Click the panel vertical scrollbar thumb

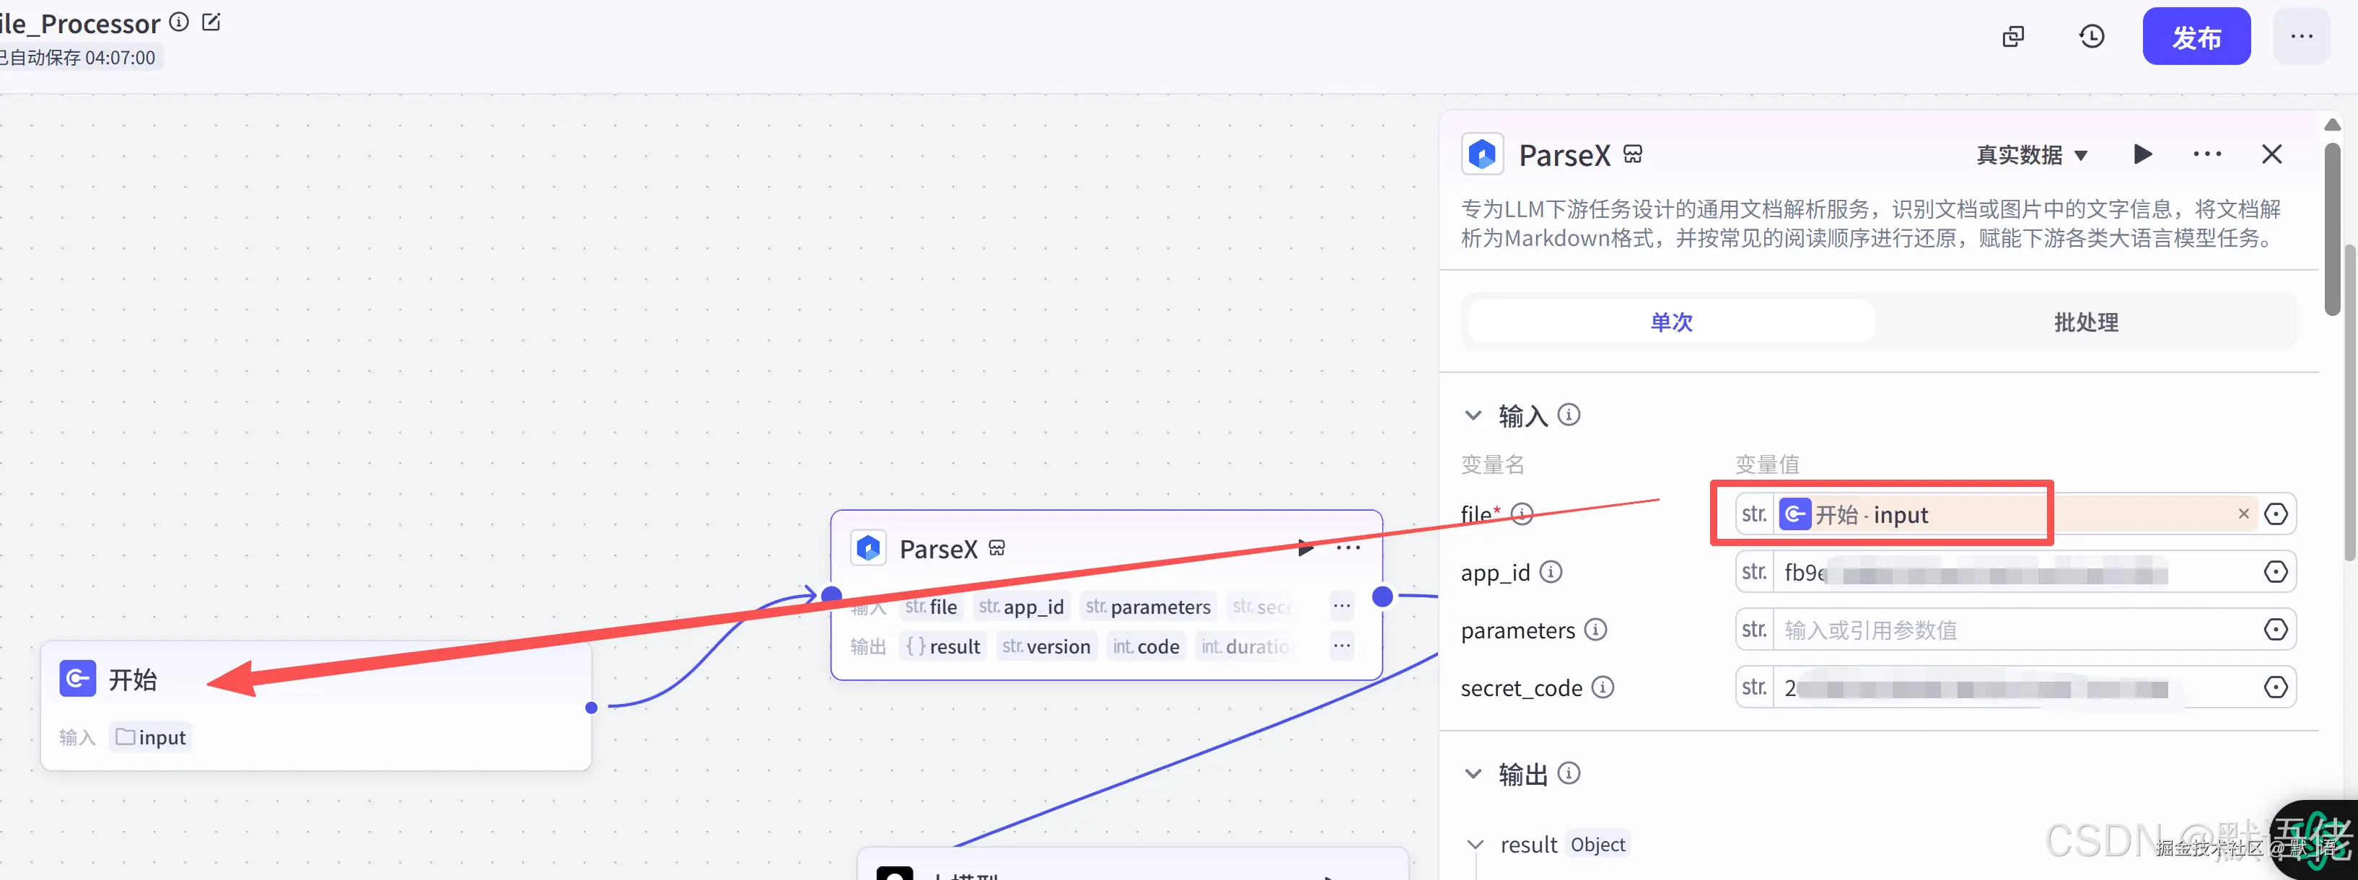(x=2332, y=229)
